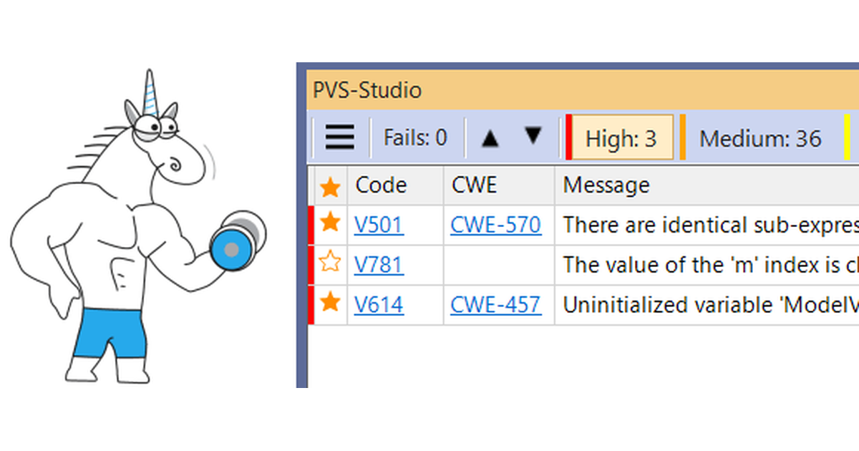Screen dimensions: 859x451
Task: Click the star icon in the column header
Action: click(330, 185)
